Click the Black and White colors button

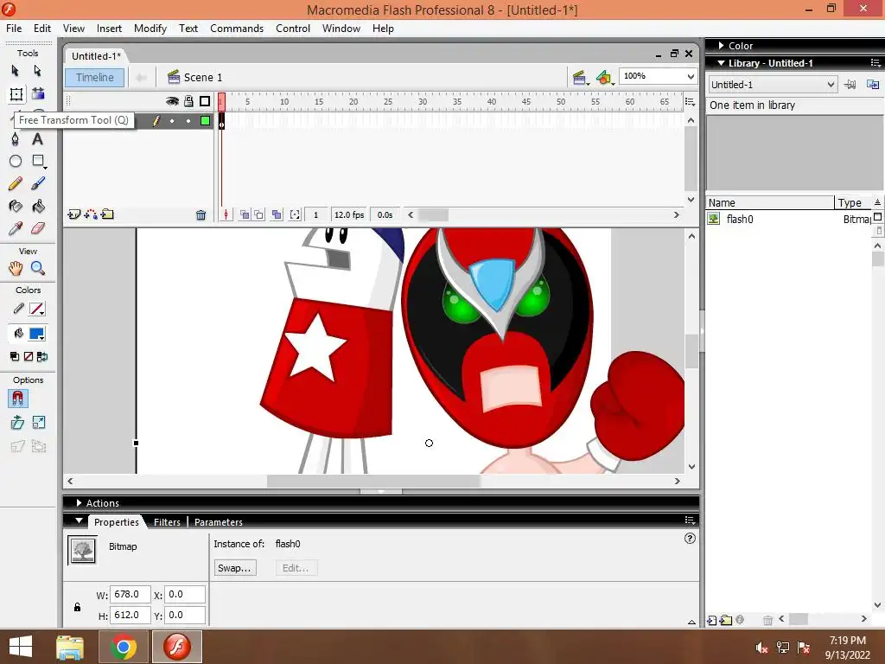(x=15, y=356)
